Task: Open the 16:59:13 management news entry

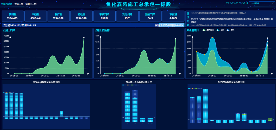Action: (228, 25)
